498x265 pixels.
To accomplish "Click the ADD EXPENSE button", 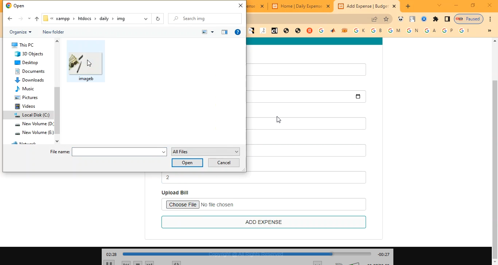I will [264, 222].
